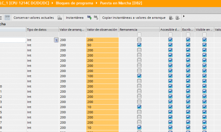Toggle Escrib checkbox for row ending in 6
The image size is (221, 132).
pyautogui.click(x=188, y=117)
